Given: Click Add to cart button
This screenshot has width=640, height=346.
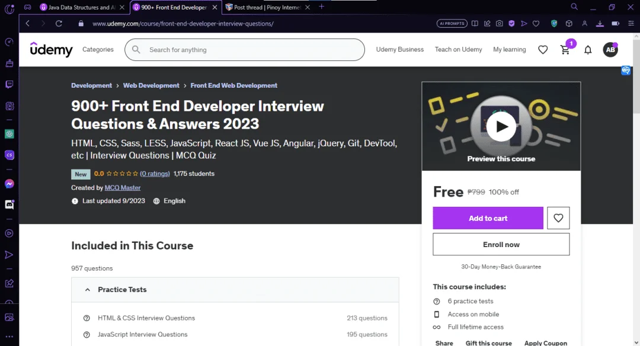Looking at the screenshot, I should pyautogui.click(x=488, y=218).
